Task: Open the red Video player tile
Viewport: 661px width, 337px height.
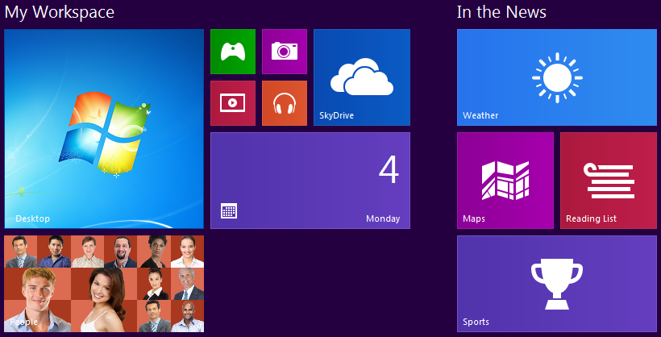Action: (232, 103)
